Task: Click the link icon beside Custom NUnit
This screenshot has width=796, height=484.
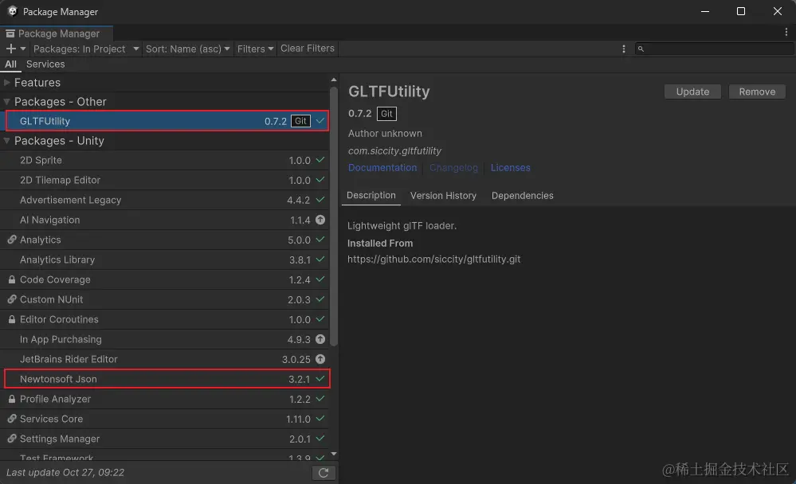Action: (12, 299)
